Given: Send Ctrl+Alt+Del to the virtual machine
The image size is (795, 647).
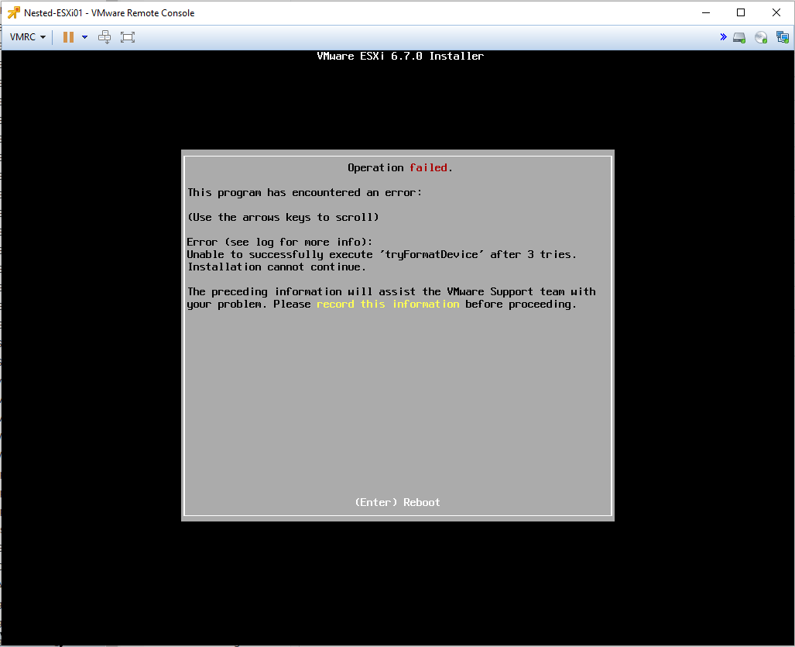Looking at the screenshot, I should coord(105,37).
